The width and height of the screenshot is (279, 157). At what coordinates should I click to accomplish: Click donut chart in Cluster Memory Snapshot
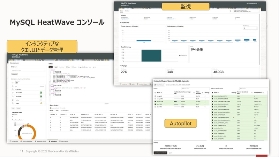tap(27, 132)
